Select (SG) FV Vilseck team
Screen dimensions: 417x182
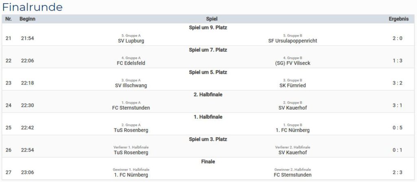click(292, 63)
